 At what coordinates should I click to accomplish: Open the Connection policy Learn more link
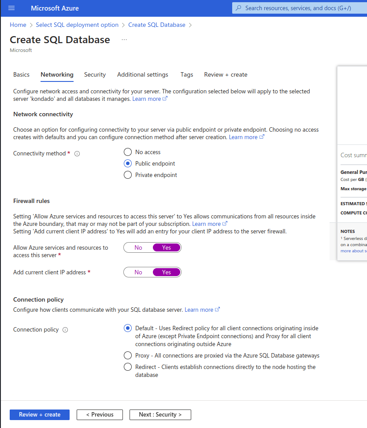click(x=200, y=309)
